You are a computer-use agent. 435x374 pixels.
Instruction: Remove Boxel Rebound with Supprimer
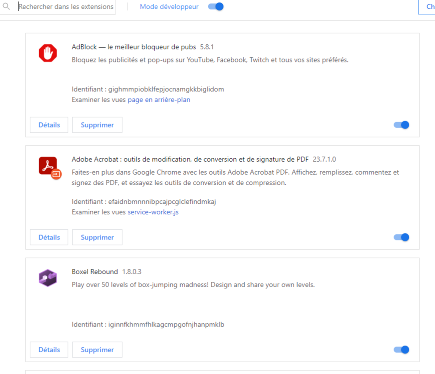coord(97,350)
